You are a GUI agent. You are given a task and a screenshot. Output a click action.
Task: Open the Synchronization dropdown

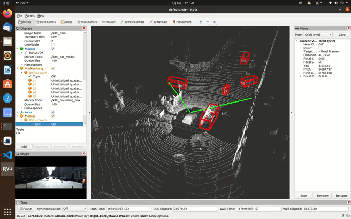[x=74, y=209]
